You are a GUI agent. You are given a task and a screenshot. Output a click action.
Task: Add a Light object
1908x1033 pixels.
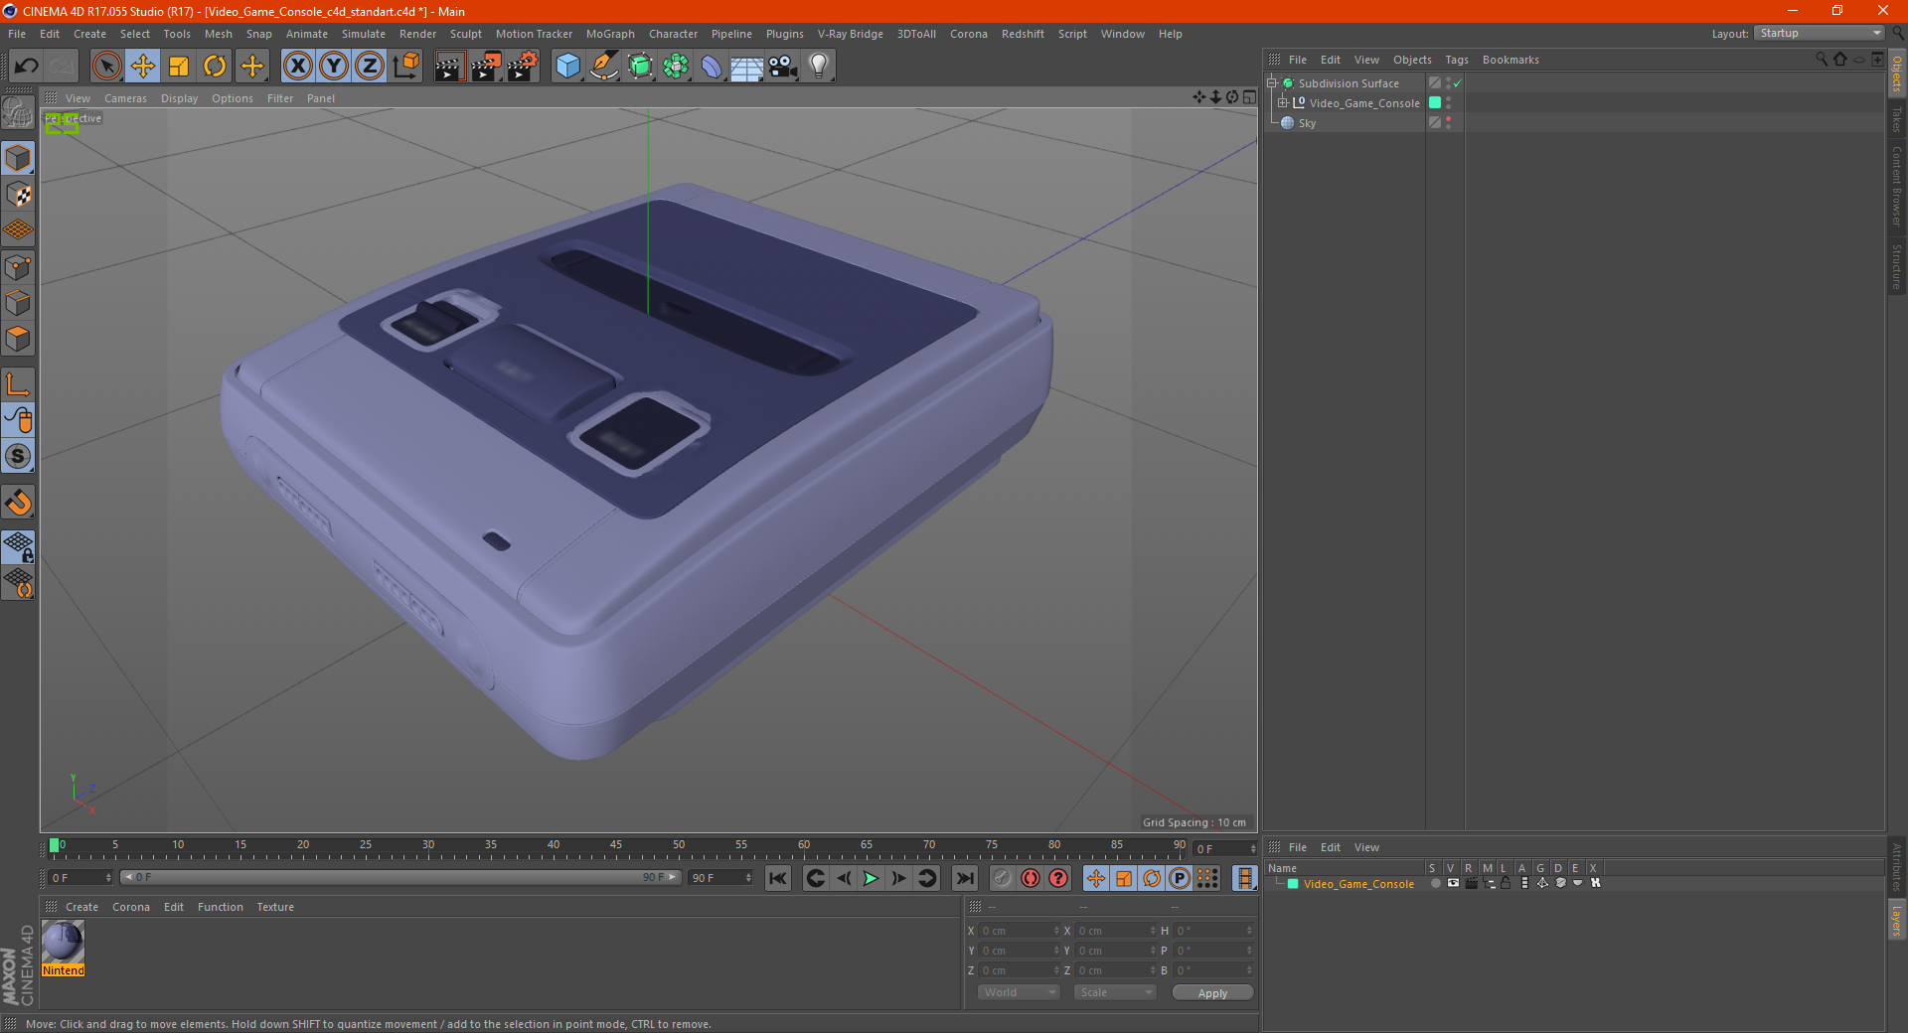coord(819,67)
